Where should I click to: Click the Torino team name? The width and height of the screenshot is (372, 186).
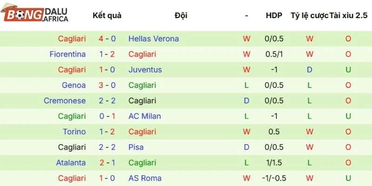74,132
